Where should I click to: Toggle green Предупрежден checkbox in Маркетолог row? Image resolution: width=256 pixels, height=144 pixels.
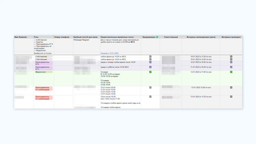click(150, 72)
